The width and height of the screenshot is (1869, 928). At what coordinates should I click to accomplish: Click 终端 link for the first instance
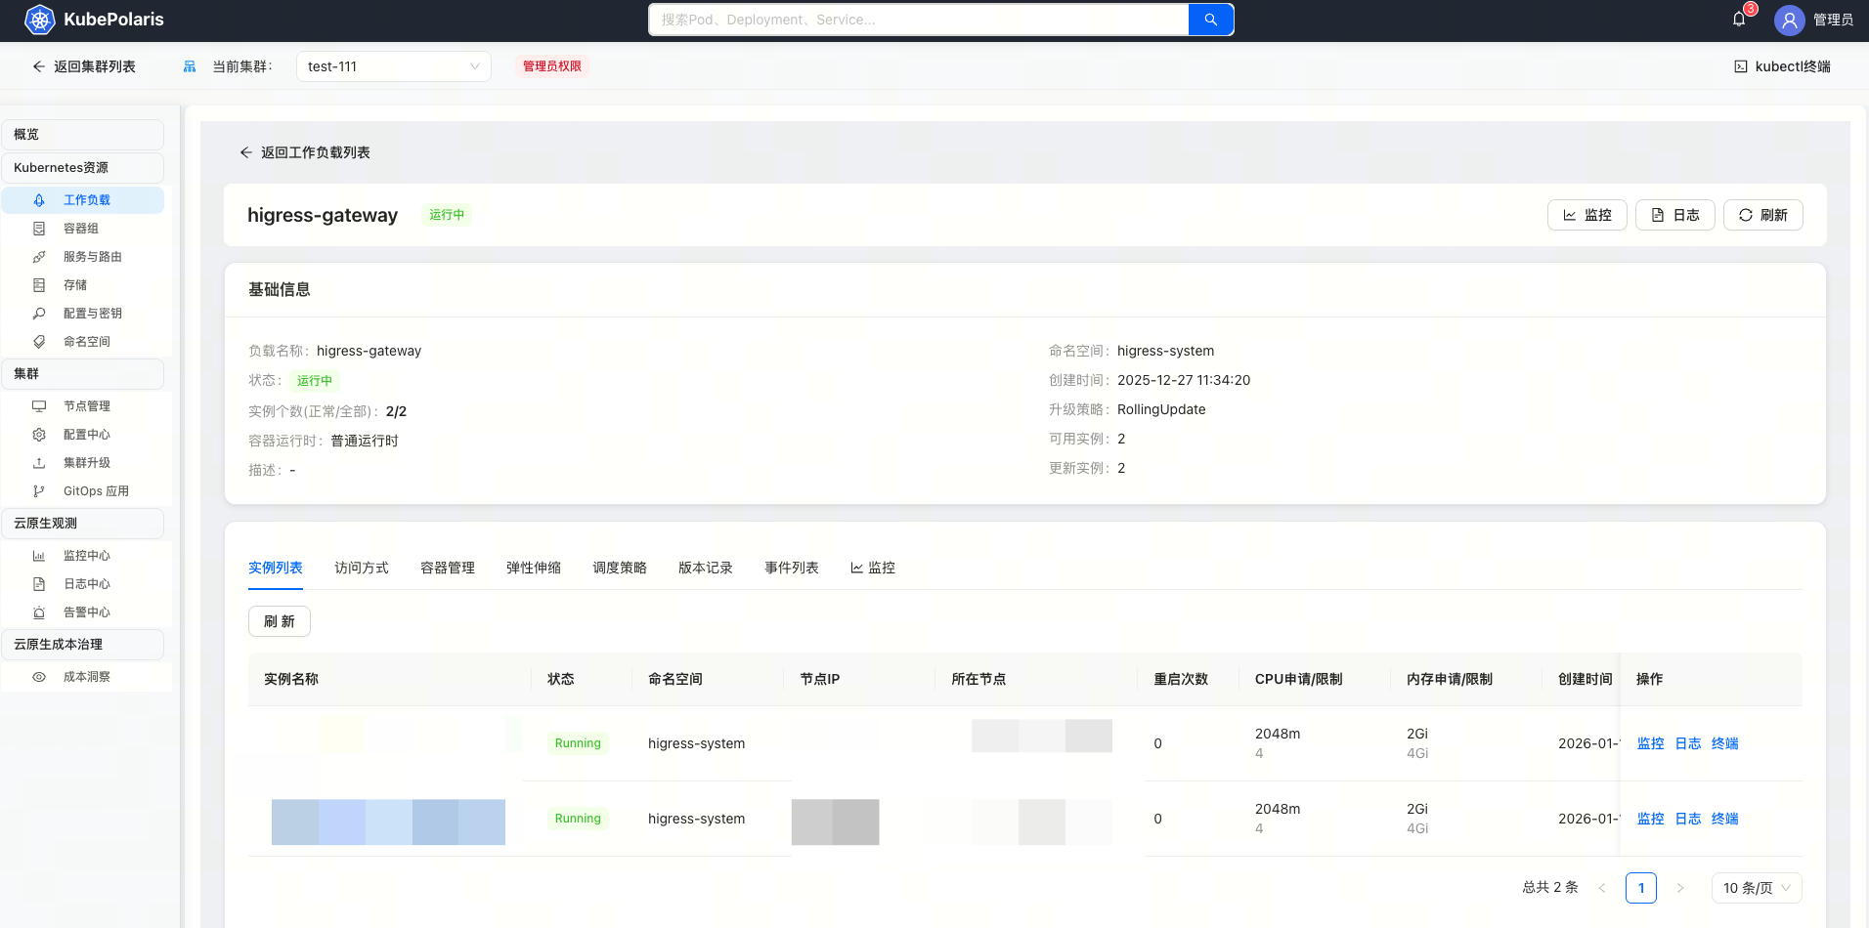(x=1724, y=743)
